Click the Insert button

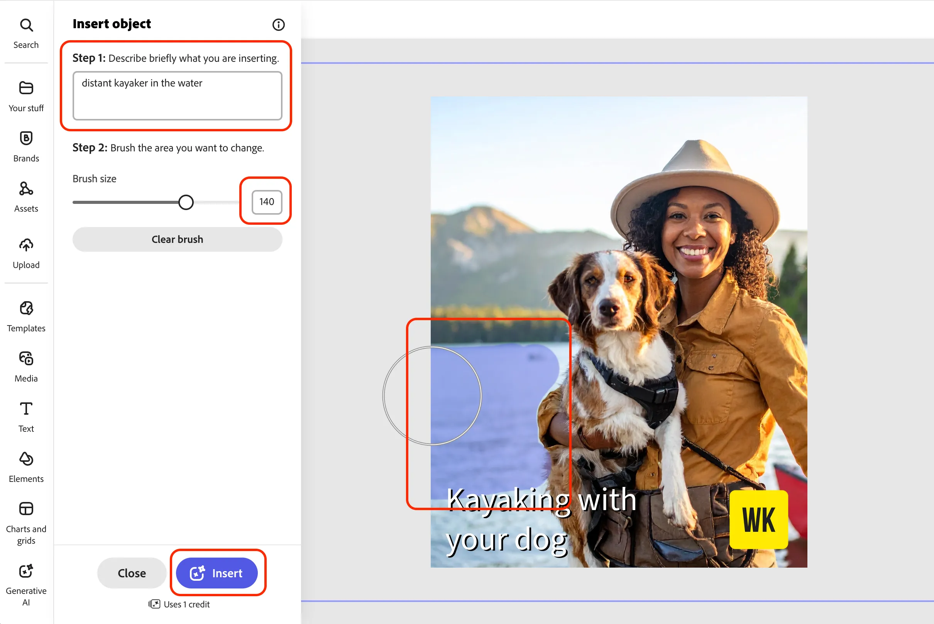(217, 573)
